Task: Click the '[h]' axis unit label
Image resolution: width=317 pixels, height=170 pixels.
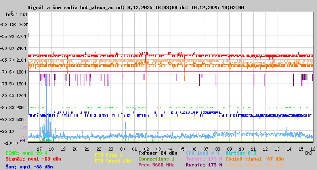Action: (308, 153)
